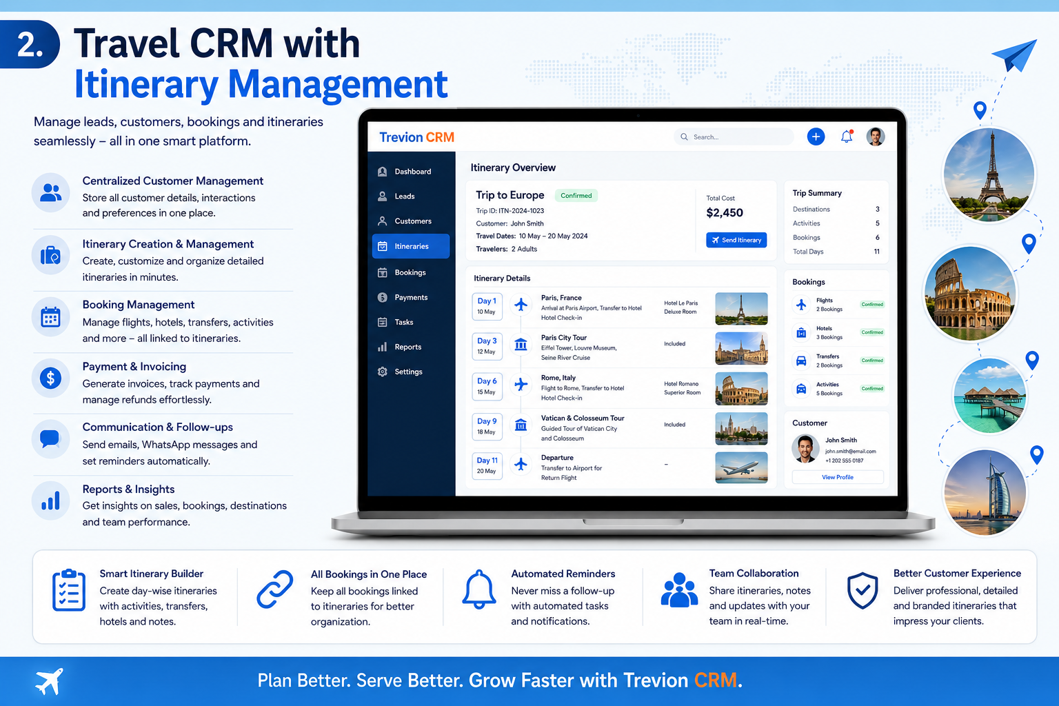Click the Eiffel Tower circular photo

point(989,174)
